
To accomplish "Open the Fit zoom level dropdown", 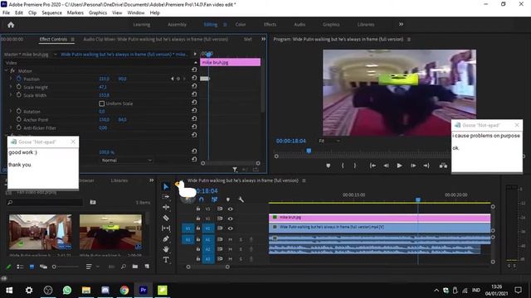I will click(x=329, y=141).
